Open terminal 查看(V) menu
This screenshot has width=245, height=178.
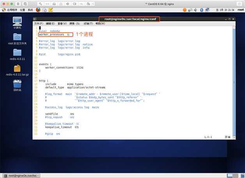click(62, 23)
